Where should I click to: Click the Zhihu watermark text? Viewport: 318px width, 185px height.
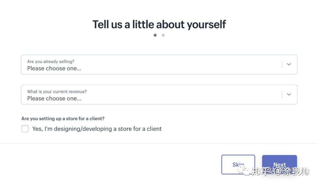280,171
